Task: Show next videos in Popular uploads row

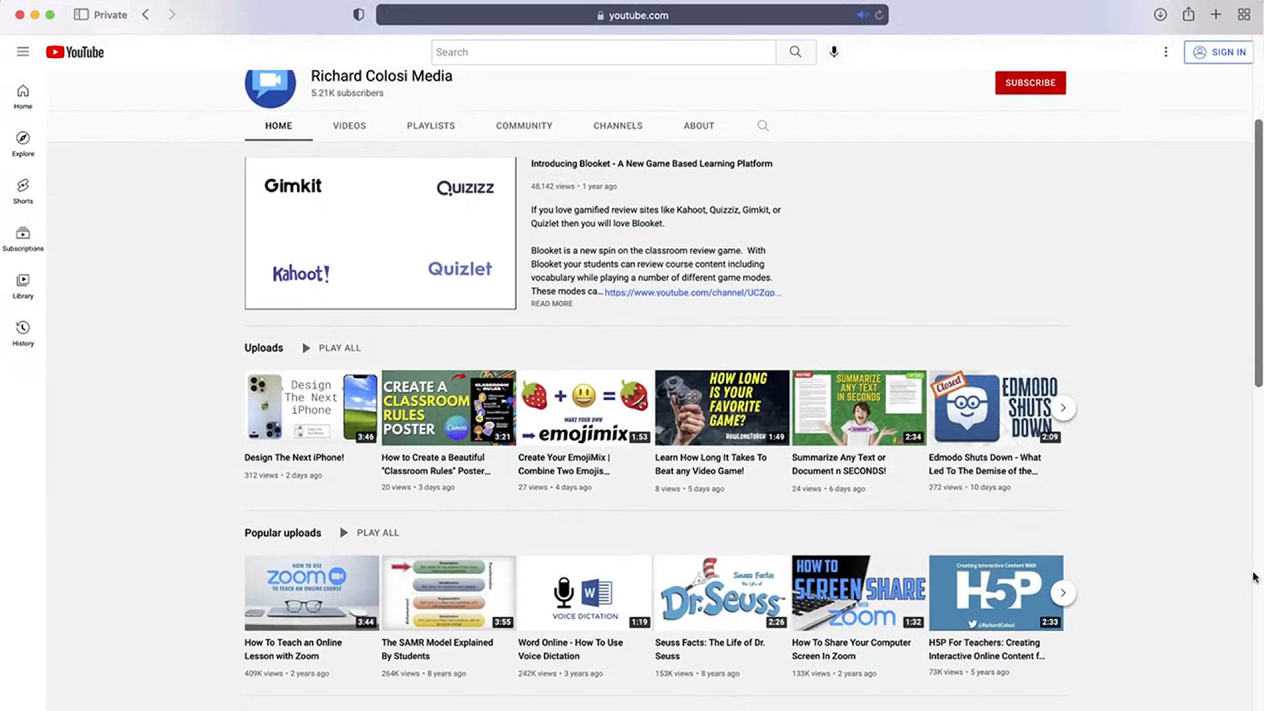Action: (x=1063, y=593)
